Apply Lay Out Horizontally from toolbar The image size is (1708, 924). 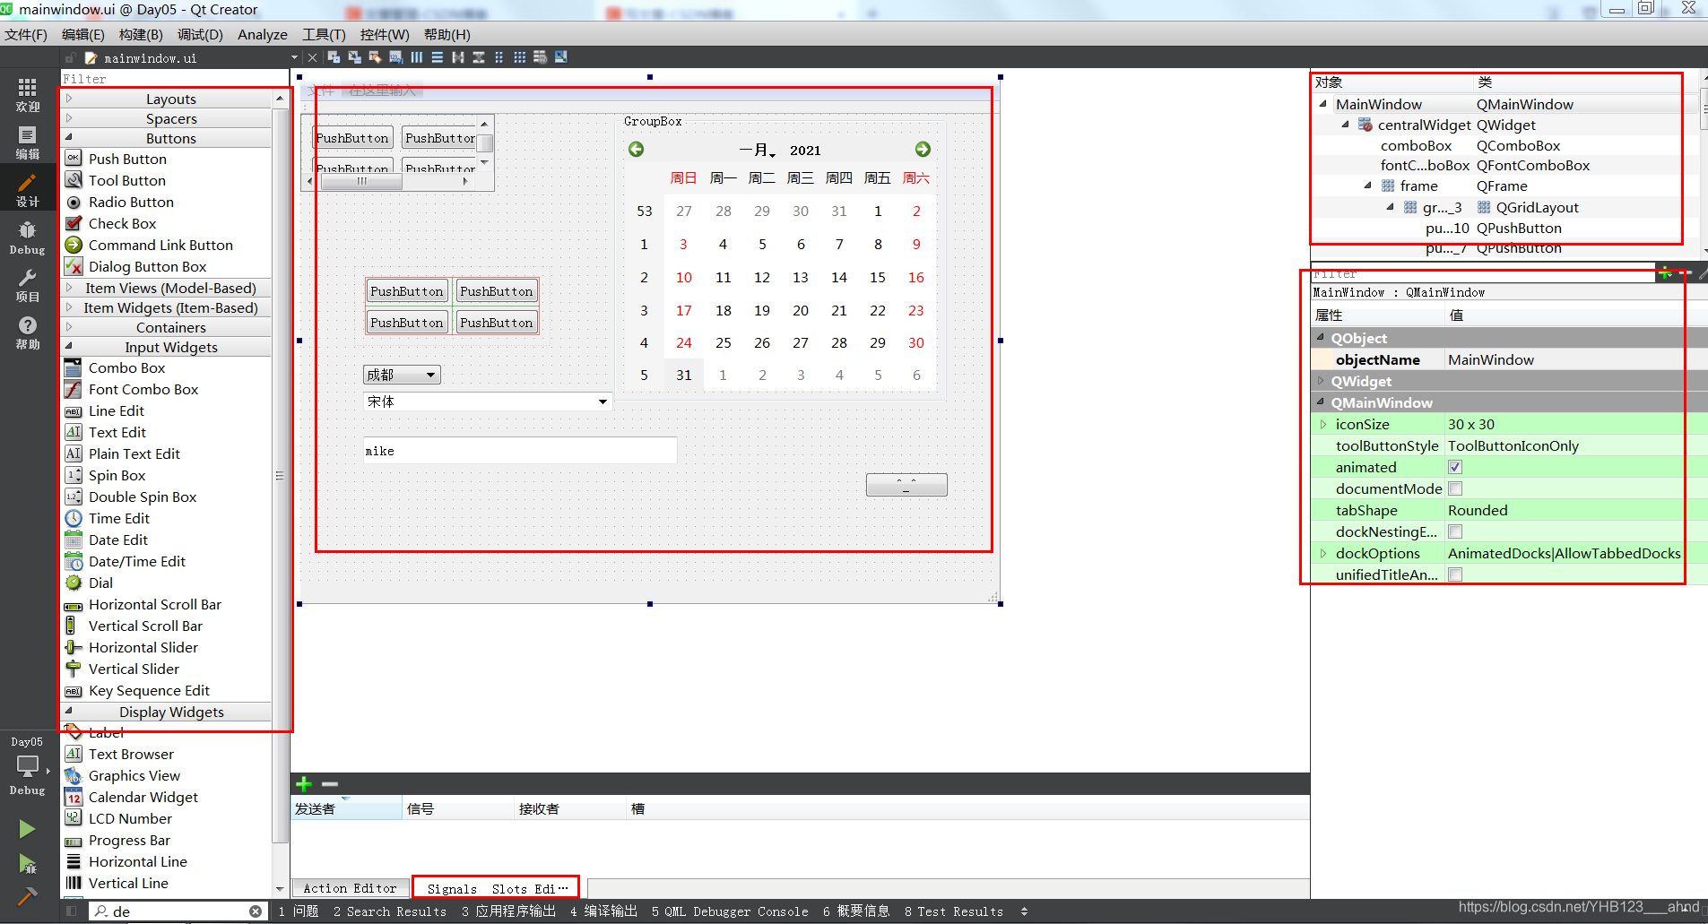coord(417,57)
